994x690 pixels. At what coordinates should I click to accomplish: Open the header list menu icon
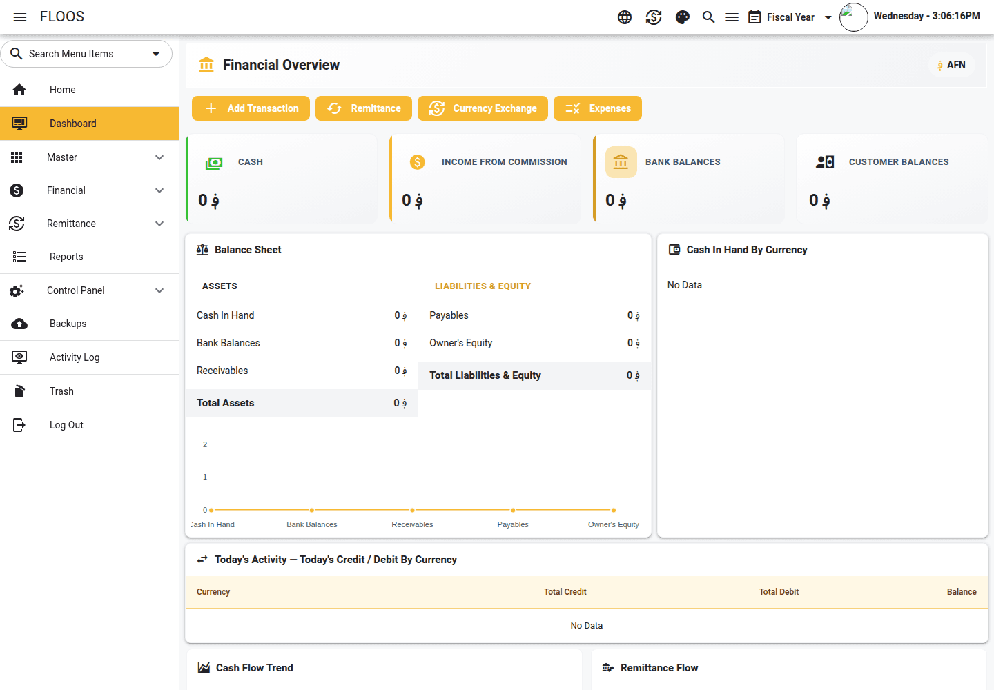(732, 17)
